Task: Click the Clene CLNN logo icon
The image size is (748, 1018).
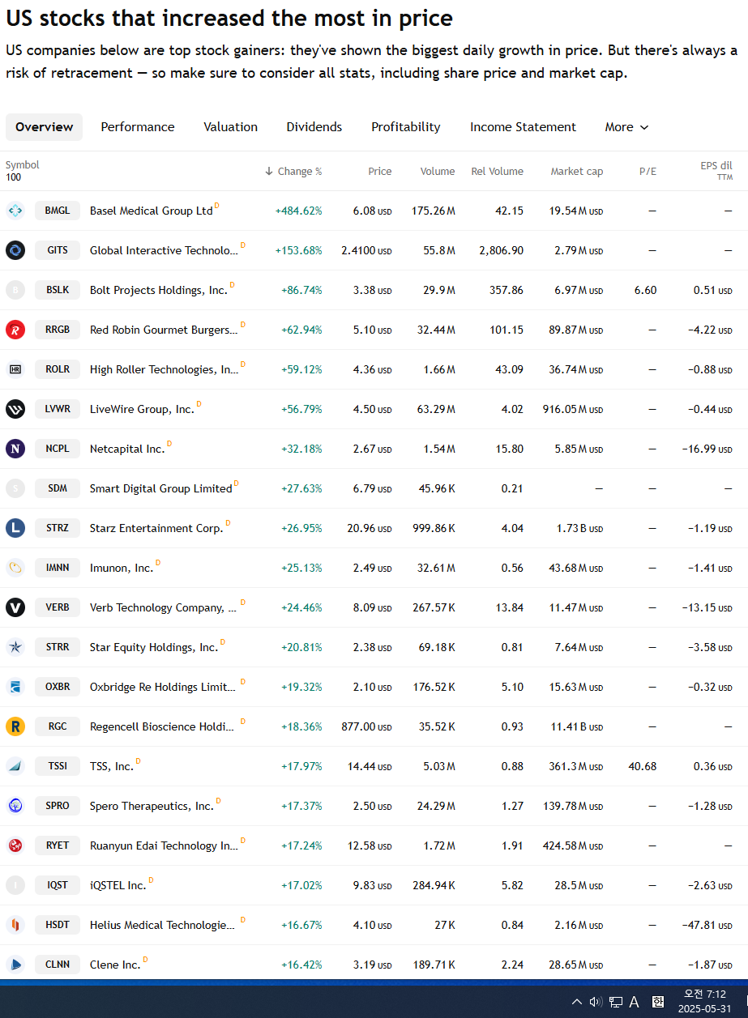Action: [15, 965]
